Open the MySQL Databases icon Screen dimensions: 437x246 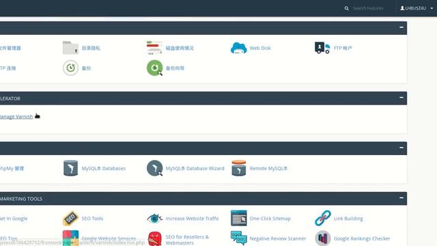tap(70, 168)
